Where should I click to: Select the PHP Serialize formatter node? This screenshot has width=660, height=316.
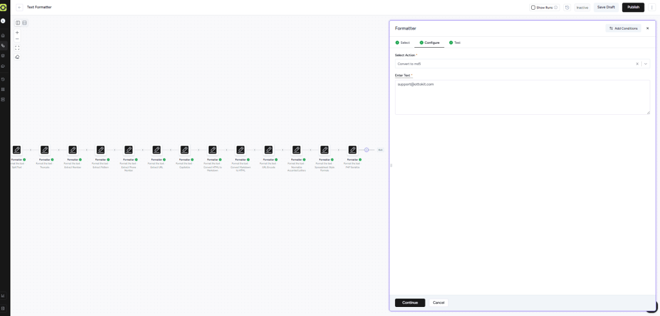click(x=353, y=150)
